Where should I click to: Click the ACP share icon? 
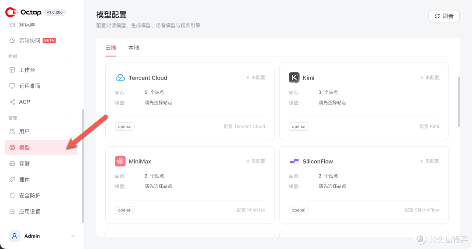pos(12,102)
